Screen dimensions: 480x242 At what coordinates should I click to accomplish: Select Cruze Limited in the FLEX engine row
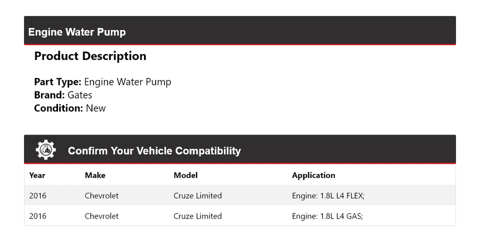click(x=197, y=195)
